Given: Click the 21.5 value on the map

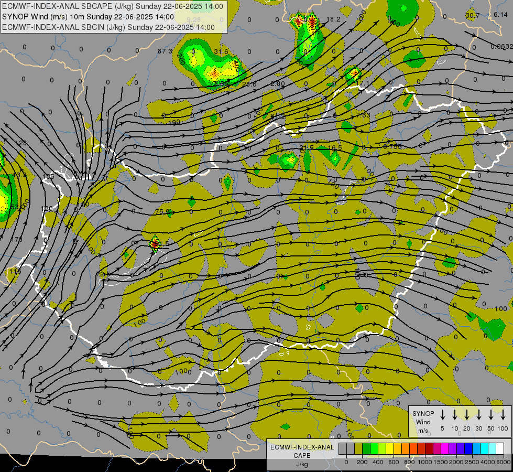Looking at the screenshot, I should pos(307,148).
